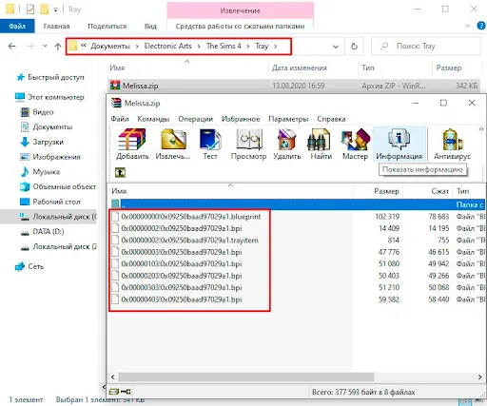
Task: Click the Добавить (Add) toolbar icon
Action: [132, 144]
